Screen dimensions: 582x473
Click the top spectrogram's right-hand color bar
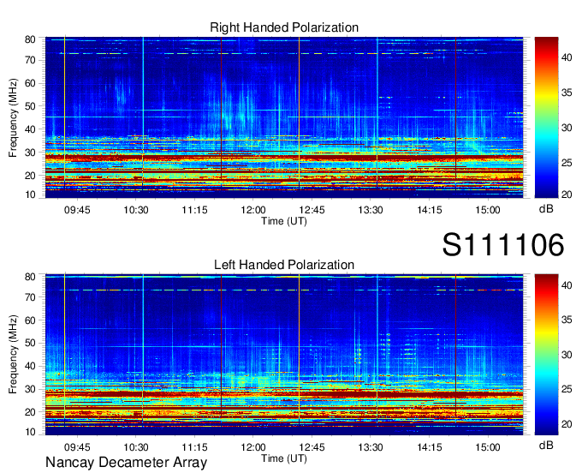click(546, 117)
